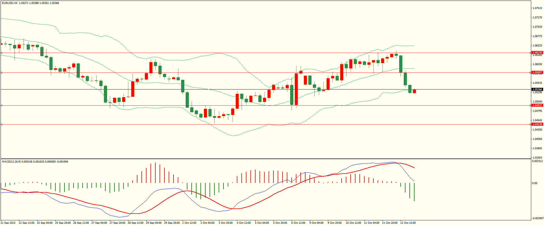544x226 pixels.
Task: Click the EURUSD,H4 chart title text
Action: pos(10,3)
